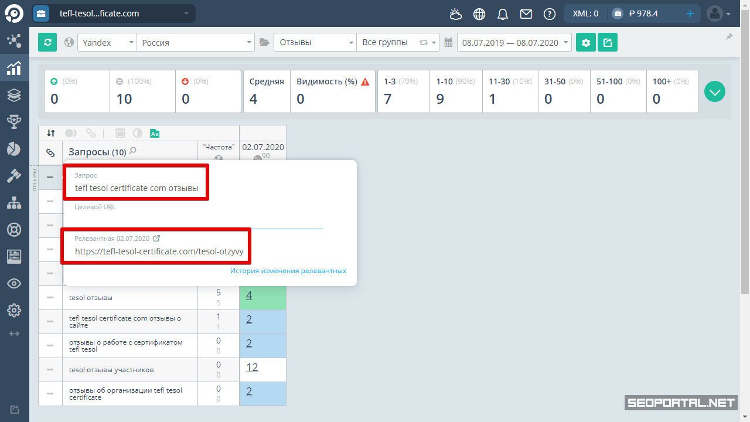
Task: Open the notifications bell
Action: click(503, 13)
